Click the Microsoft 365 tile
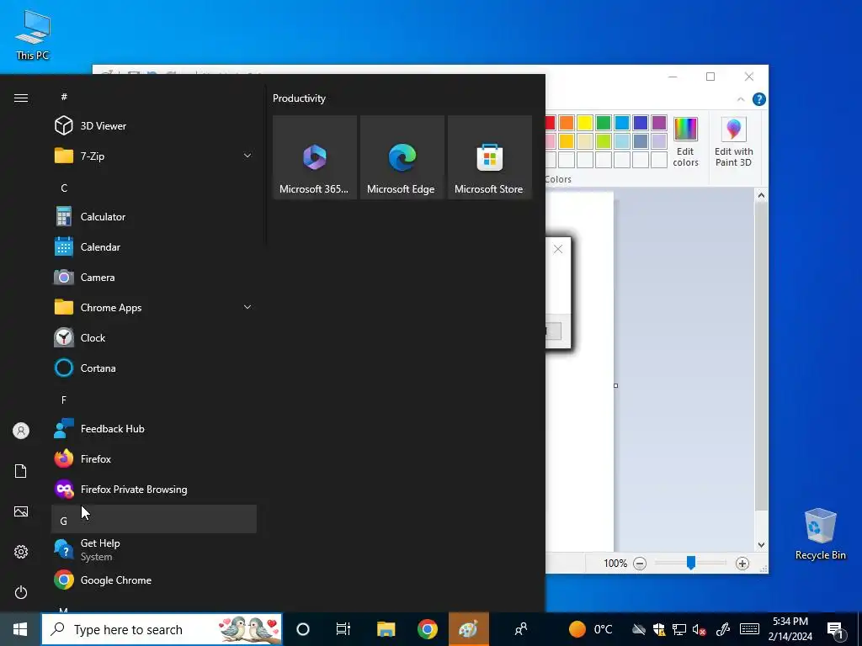Screen dimensions: 862x646 (315, 157)
